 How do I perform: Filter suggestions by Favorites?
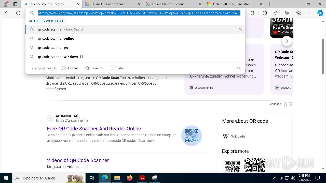pyautogui.click(x=94, y=68)
